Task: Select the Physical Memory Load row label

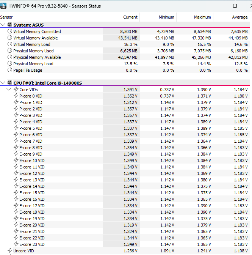Action: point(33,64)
